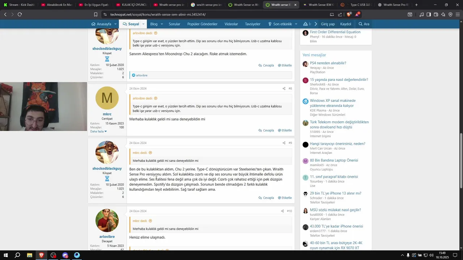Open the Popüler Gönderiler navigation item

coord(202,24)
